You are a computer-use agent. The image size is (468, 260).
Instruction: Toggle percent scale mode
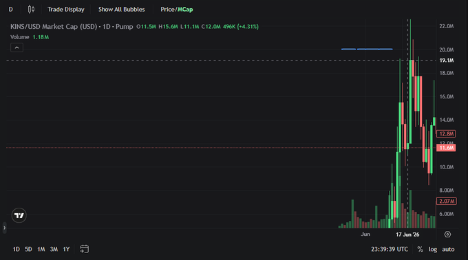421,249
